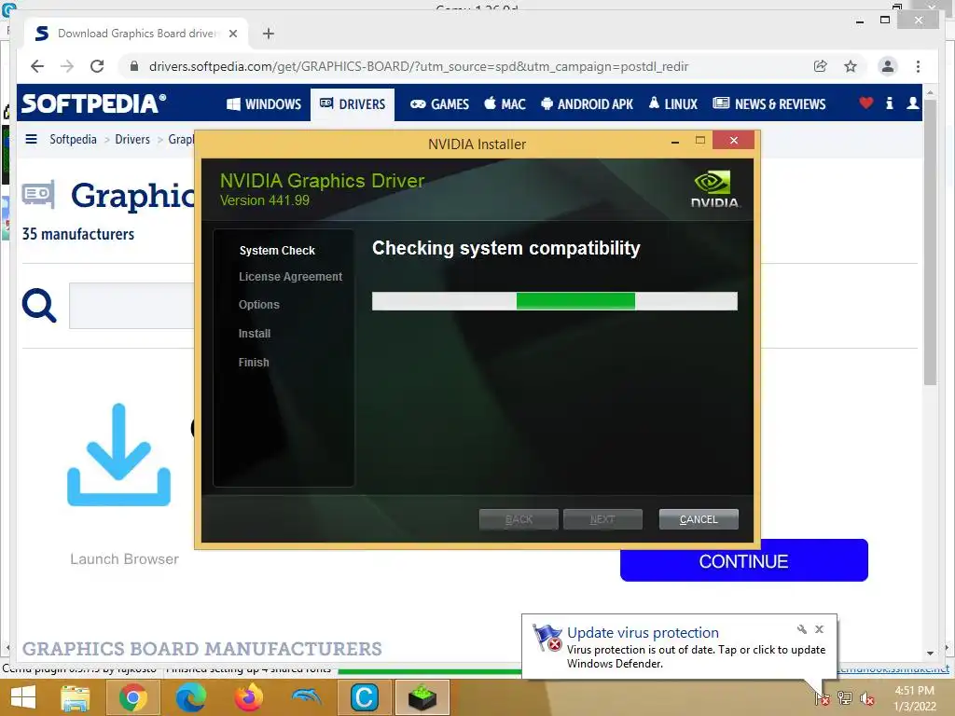Click the Action Center flag tray icon
Screen dimensions: 955x716
tap(823, 698)
